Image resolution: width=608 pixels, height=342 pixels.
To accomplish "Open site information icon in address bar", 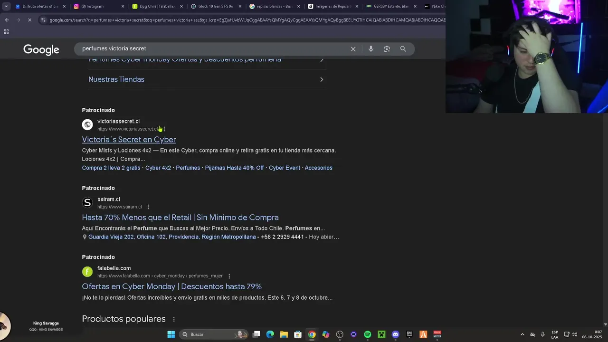I will (43, 20).
